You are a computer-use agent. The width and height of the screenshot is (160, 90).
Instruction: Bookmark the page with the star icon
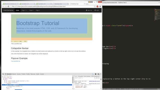tap(94, 6)
